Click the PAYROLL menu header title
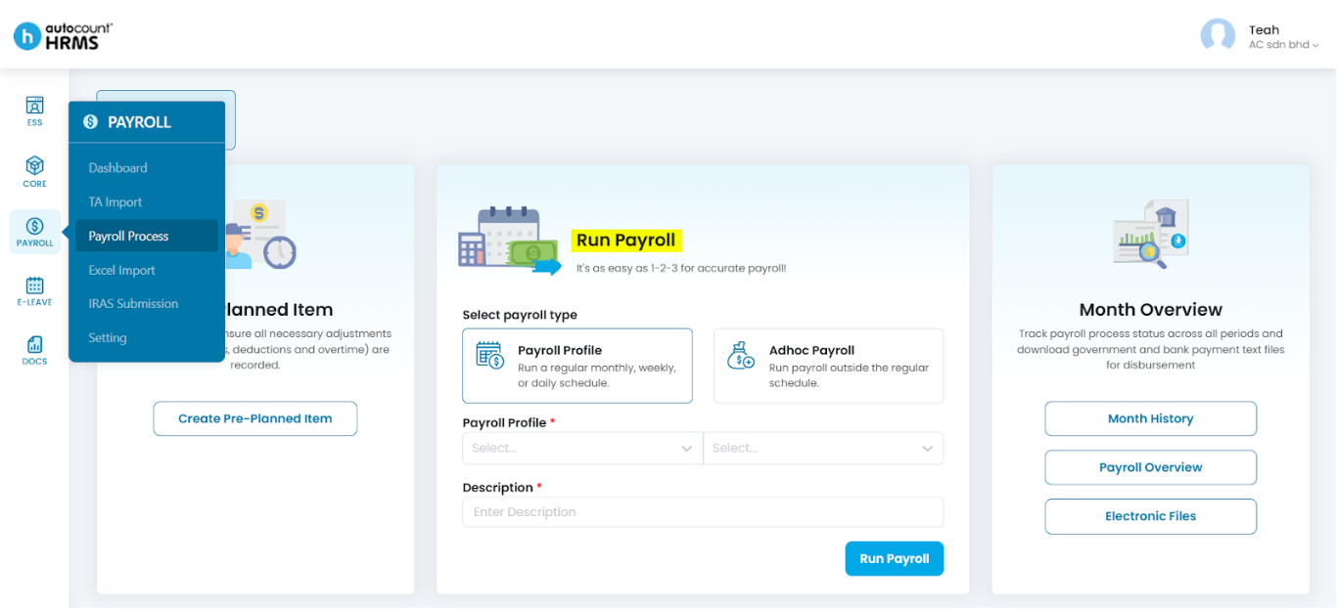This screenshot has height=610, width=1338. pos(139,122)
